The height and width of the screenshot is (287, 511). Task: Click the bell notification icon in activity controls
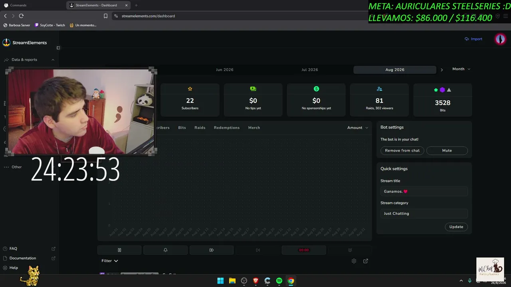pyautogui.click(x=165, y=250)
